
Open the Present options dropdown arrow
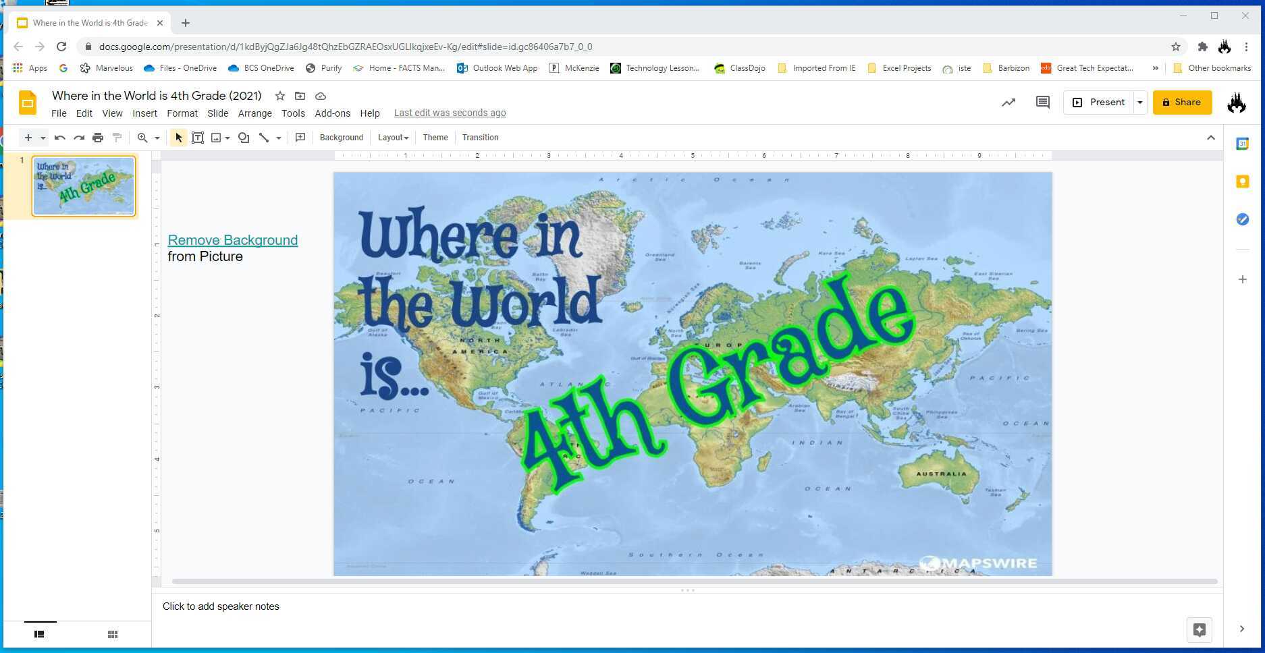pos(1139,103)
